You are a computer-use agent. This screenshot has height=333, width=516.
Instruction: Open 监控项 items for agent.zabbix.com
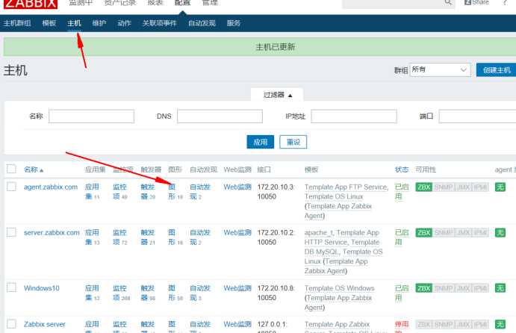pyautogui.click(x=119, y=191)
